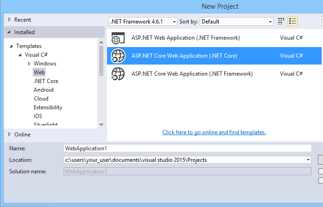This screenshot has height=207, width=323.
Task: Select the Extensibility template category
Action: [x=48, y=107]
